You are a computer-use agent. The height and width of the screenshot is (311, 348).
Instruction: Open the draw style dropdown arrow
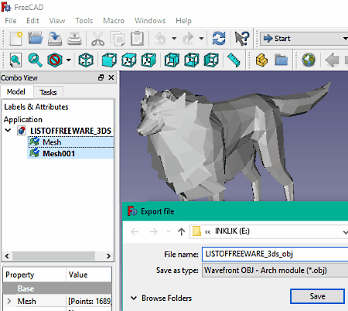pos(69,60)
